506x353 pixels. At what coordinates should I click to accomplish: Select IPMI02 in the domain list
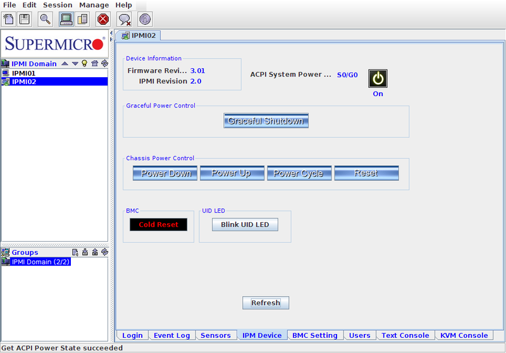54,82
